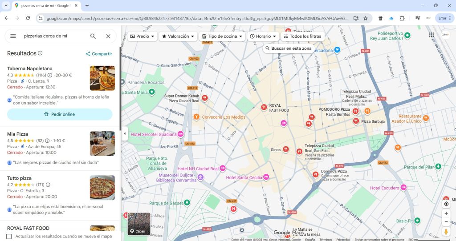The width and height of the screenshot is (456, 241).
Task: Clear the search with the X icon
Action: coord(108,36)
